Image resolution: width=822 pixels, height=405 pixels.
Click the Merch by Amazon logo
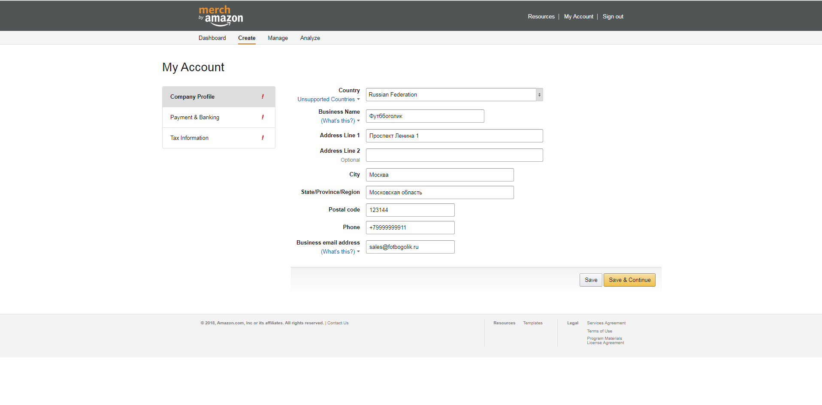[221, 16]
